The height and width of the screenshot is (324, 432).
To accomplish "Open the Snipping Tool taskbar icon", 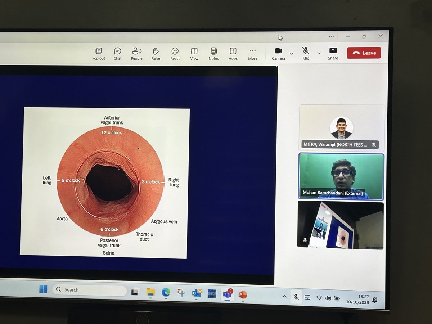I will [x=181, y=293].
